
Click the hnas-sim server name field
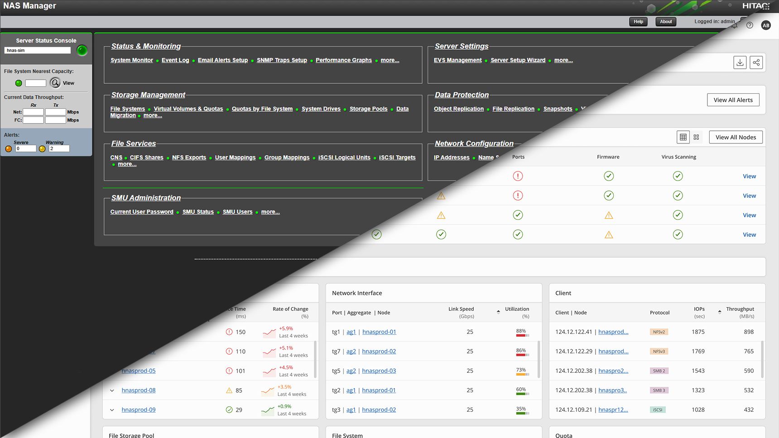38,51
